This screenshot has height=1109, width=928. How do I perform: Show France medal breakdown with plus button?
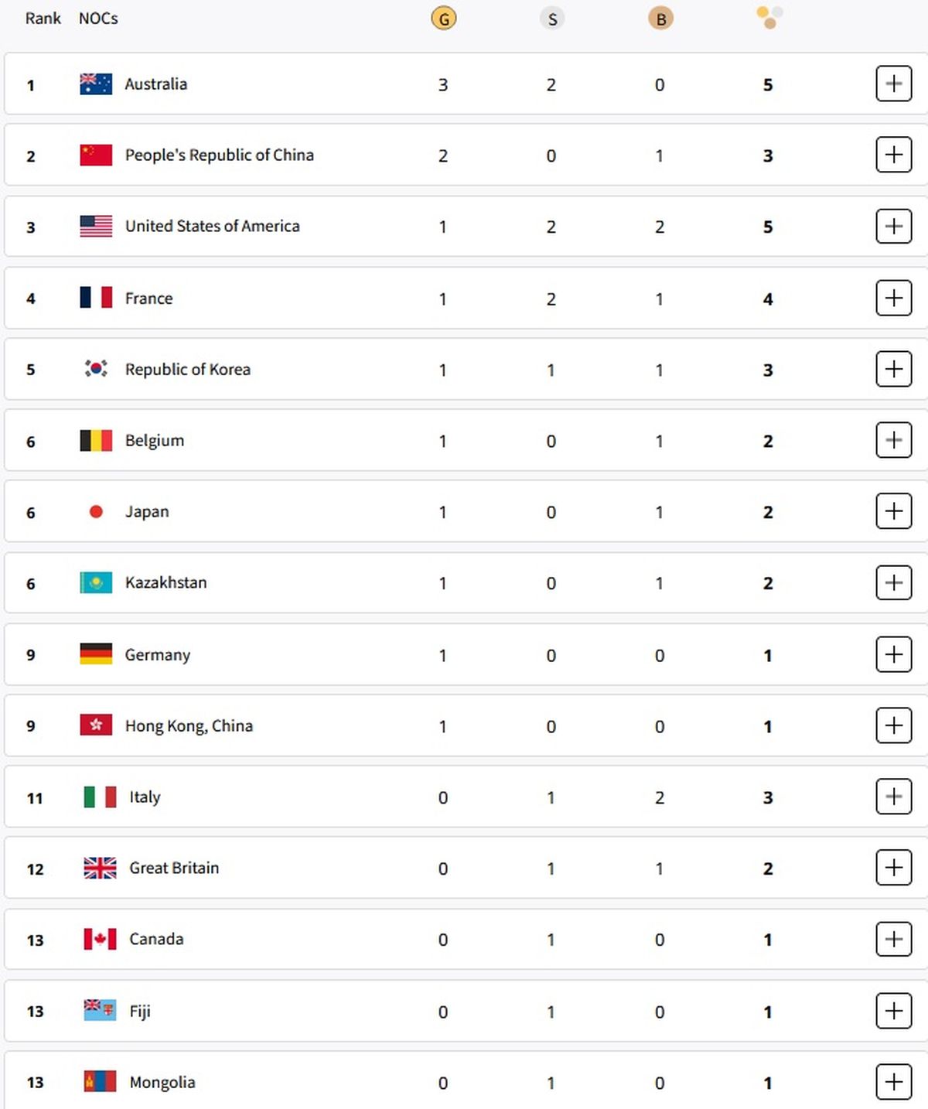(893, 298)
